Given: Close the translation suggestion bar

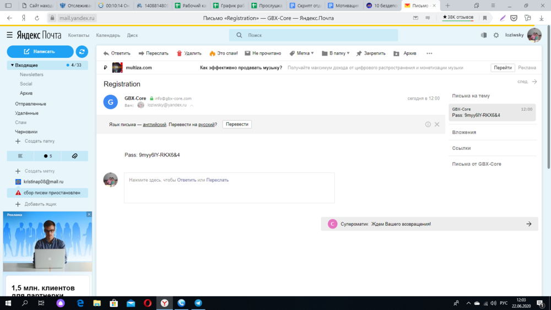Looking at the screenshot, I should (437, 124).
